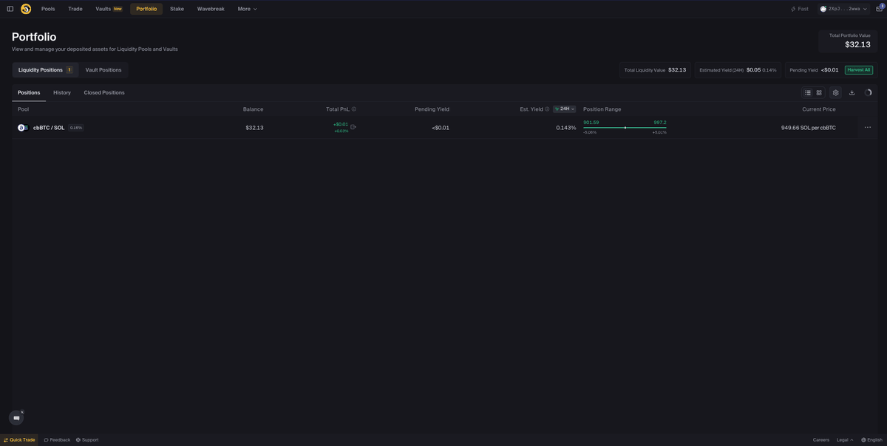887x446 pixels.
Task: Expand the Legal footer menu
Action: pyautogui.click(x=845, y=440)
